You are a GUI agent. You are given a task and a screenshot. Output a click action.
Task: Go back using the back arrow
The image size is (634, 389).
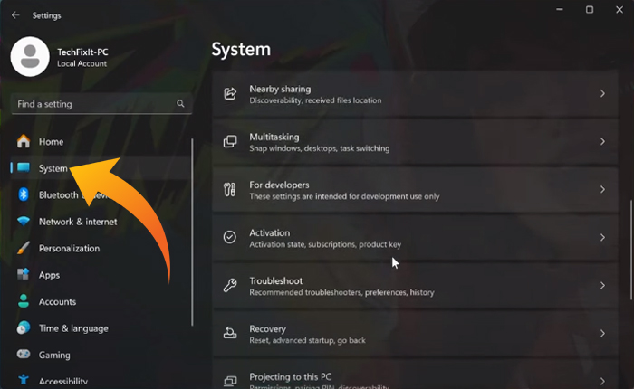pos(15,15)
